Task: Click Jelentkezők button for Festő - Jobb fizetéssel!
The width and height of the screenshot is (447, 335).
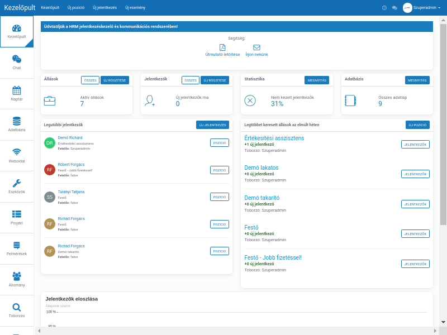Action: [x=415, y=264]
